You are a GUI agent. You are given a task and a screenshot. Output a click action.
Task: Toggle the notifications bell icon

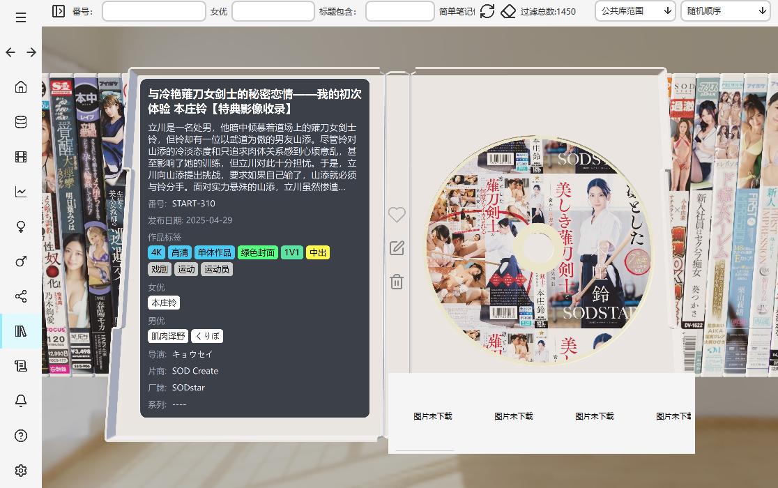point(21,401)
